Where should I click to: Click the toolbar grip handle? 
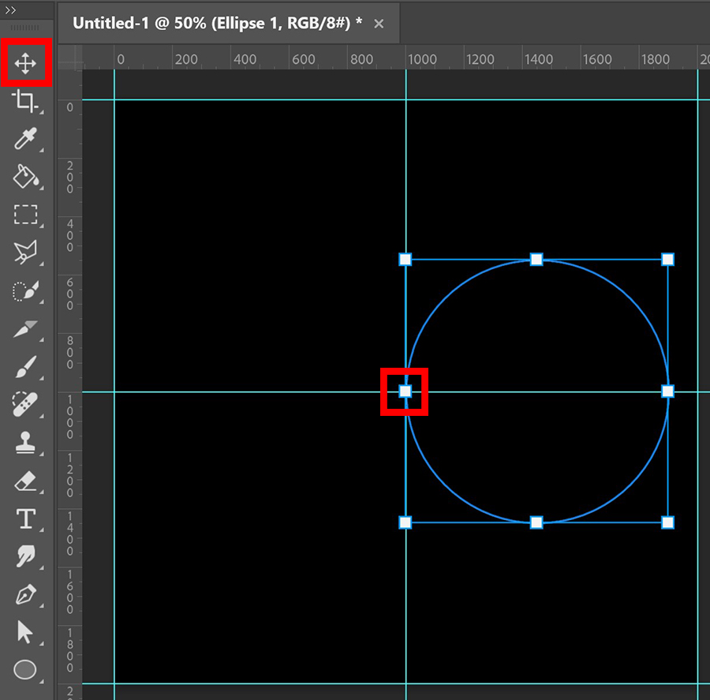click(25, 28)
